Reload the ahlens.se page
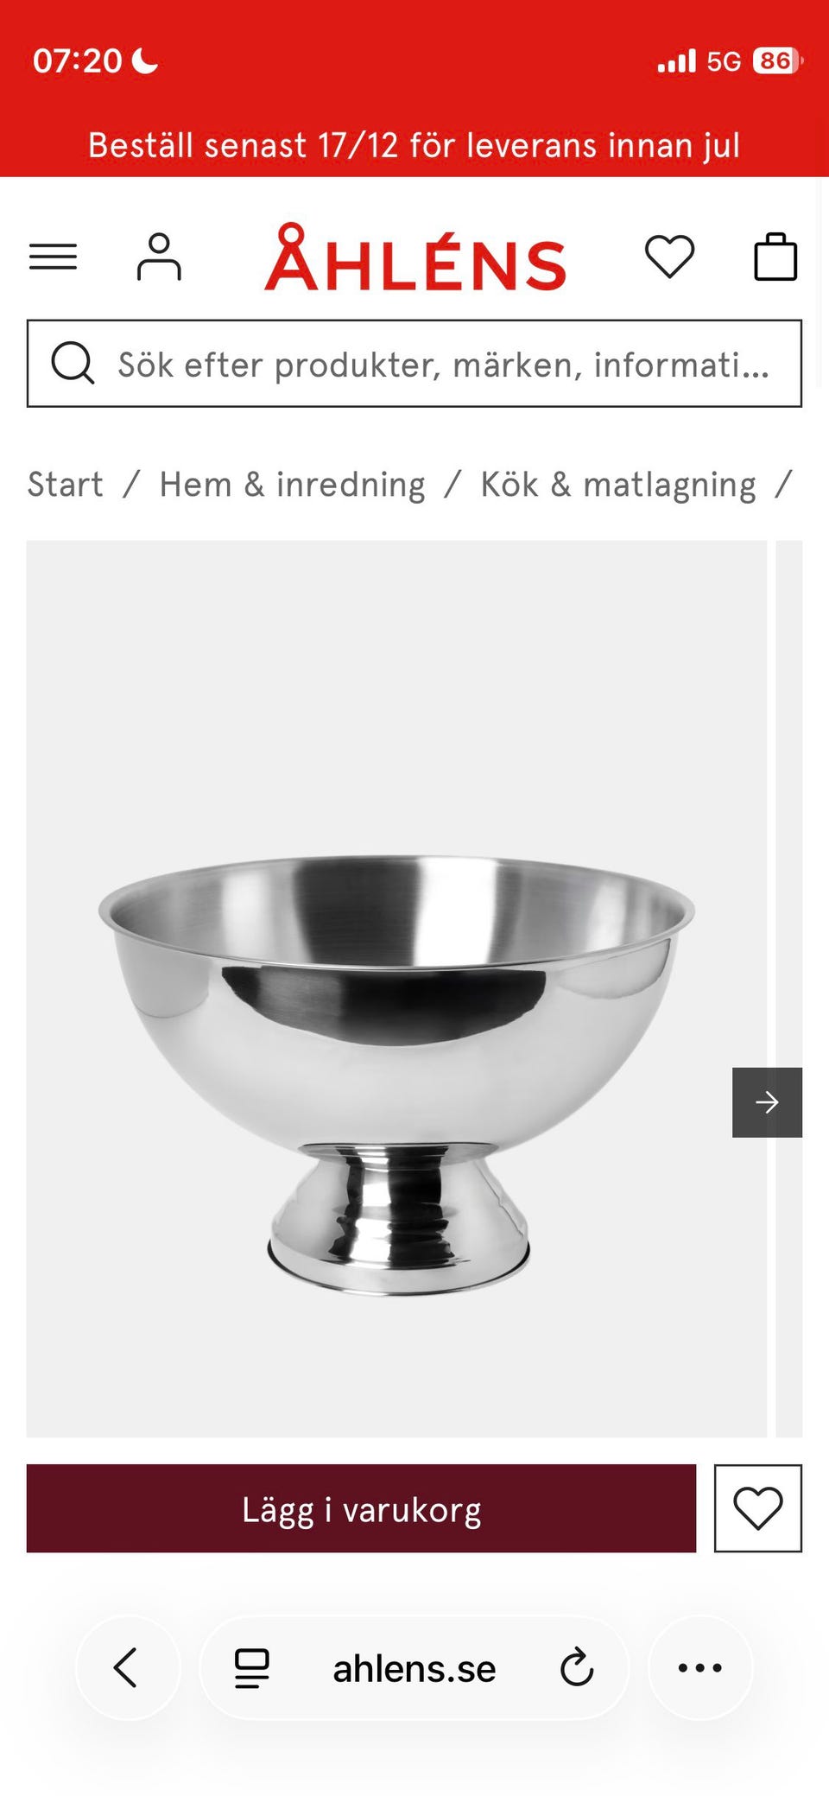This screenshot has height=1796, width=829. point(577,1667)
